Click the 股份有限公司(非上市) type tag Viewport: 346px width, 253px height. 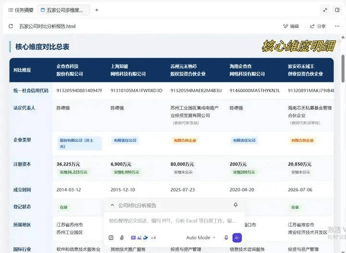[x=79, y=143]
